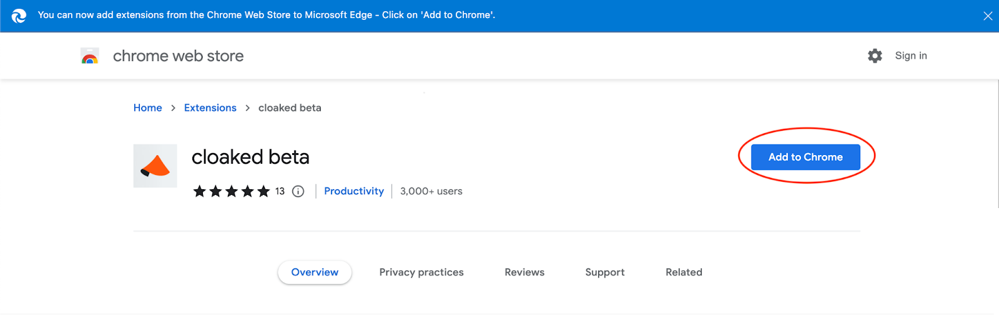Click the 'chrome web store' title text
The height and width of the screenshot is (315, 999).
coord(178,56)
